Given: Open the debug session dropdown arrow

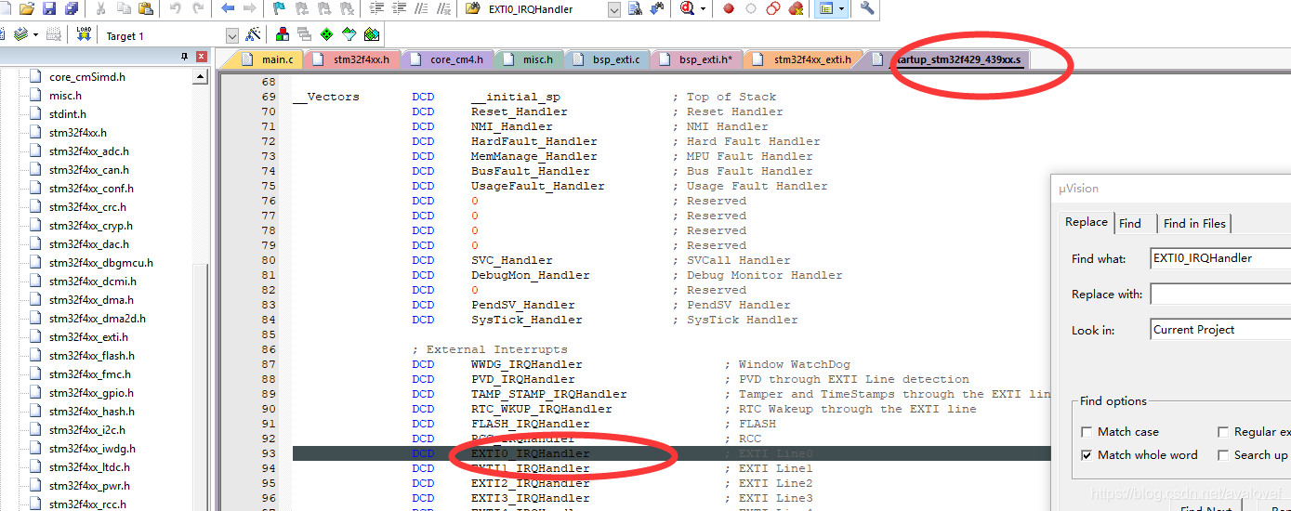Looking at the screenshot, I should [x=703, y=8].
